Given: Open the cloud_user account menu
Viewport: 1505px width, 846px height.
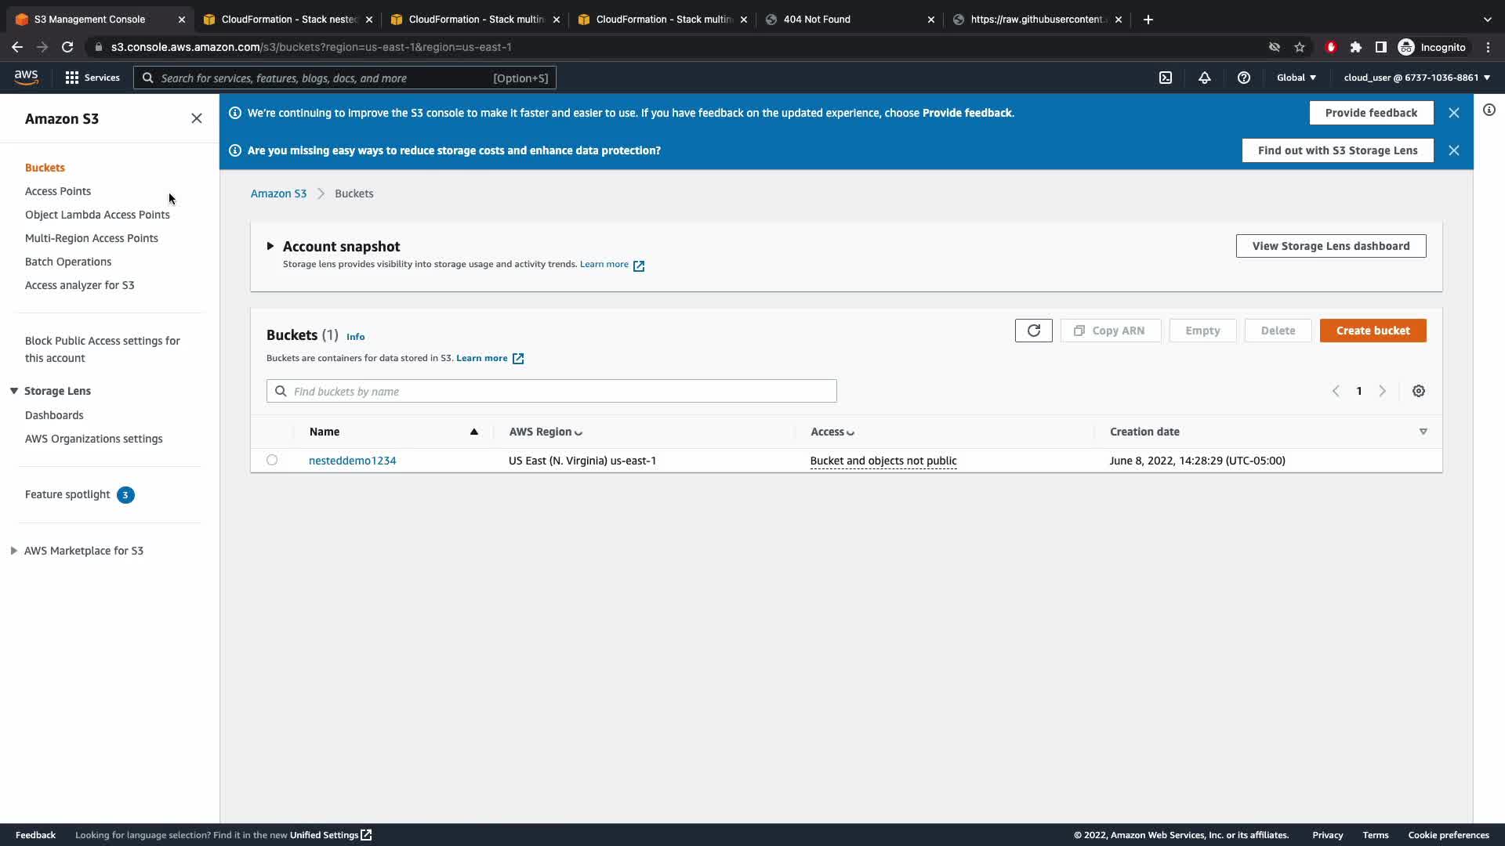Looking at the screenshot, I should coord(1416,78).
